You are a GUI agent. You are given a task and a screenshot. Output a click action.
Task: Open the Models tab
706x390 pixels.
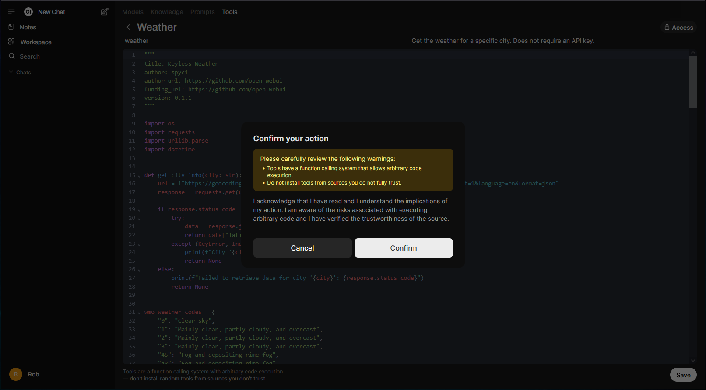[133, 12]
